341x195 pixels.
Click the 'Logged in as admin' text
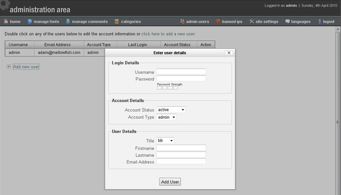coord(281,6)
